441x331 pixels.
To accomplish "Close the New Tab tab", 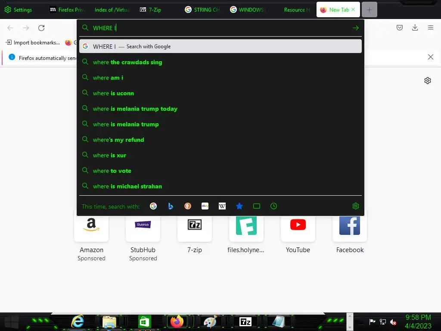I will point(353,9).
